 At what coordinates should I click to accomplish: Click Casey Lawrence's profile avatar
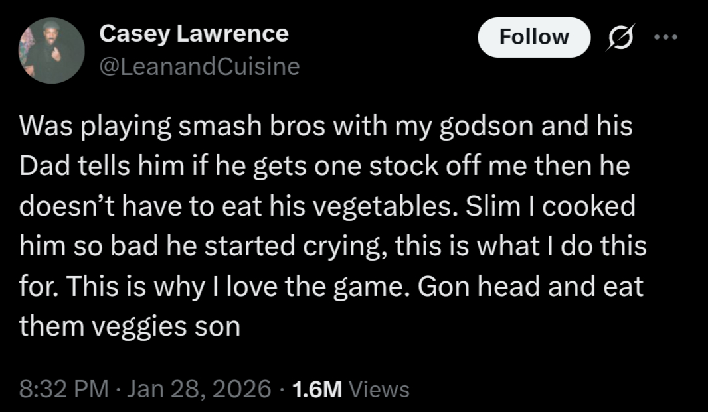[51, 50]
